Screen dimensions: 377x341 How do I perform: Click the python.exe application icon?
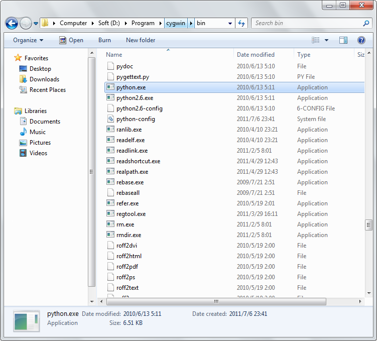[x=110, y=87]
